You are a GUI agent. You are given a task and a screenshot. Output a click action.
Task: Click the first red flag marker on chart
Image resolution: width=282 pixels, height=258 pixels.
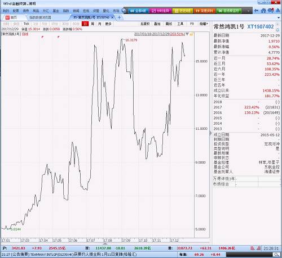click(x=42, y=37)
